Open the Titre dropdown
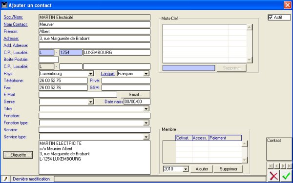This screenshot has width=293, height=183. click(x=146, y=109)
